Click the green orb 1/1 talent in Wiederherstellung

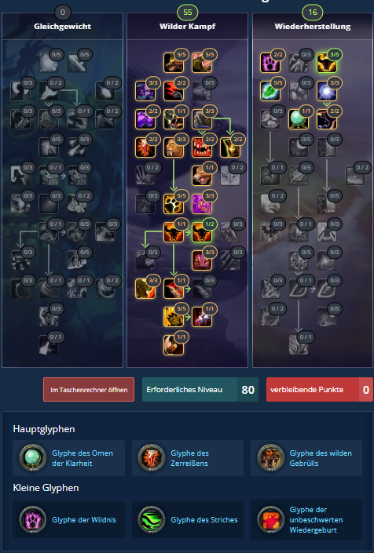click(x=298, y=119)
